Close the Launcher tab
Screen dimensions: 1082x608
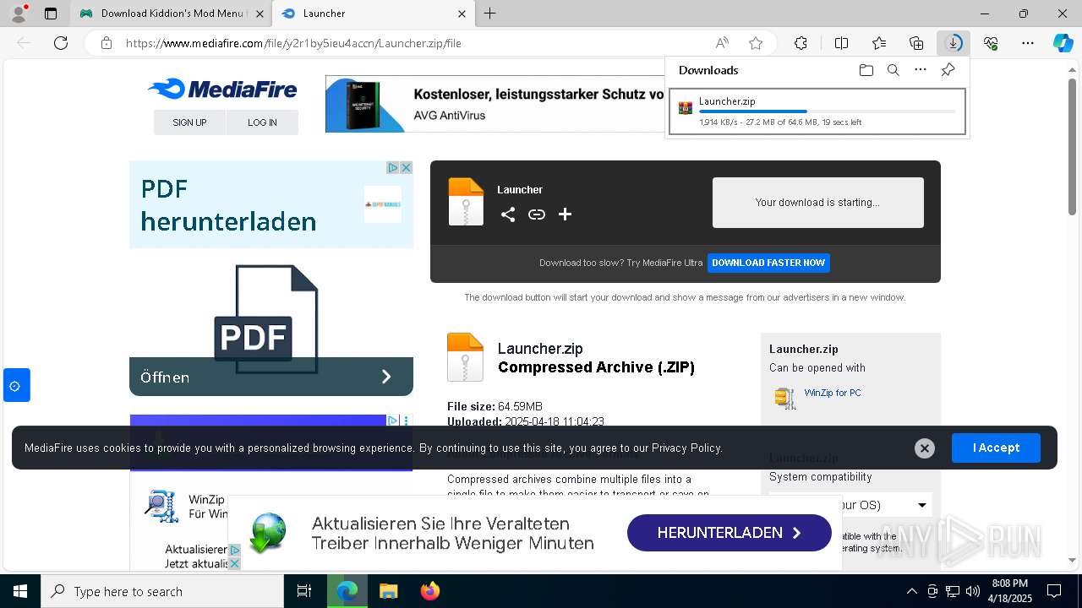462,14
